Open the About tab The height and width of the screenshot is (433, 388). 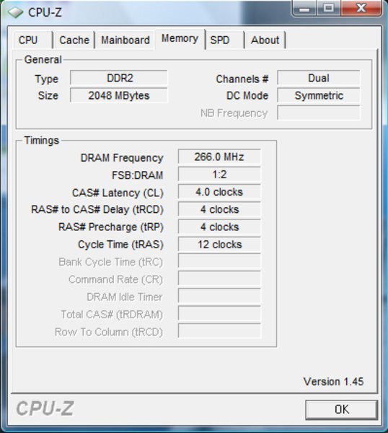[x=265, y=40]
